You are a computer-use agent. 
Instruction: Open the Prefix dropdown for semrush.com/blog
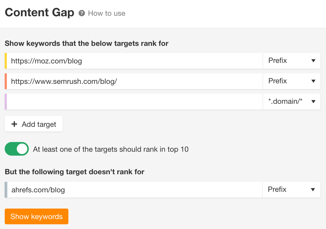pos(291,81)
